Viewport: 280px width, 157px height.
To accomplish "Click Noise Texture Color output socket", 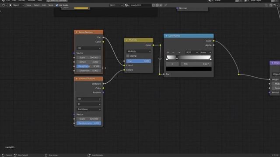I will coord(103,42).
